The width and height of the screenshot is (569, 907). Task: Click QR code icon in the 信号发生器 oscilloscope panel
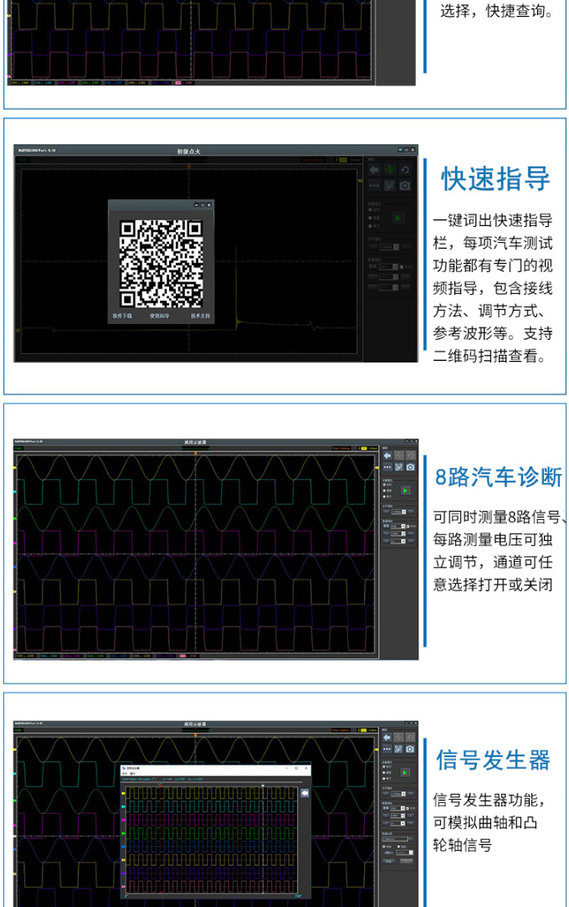[x=398, y=749]
